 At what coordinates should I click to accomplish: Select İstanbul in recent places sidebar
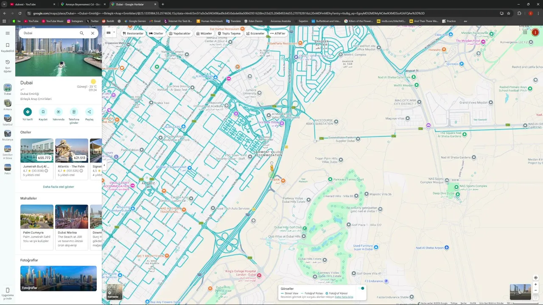point(7,120)
